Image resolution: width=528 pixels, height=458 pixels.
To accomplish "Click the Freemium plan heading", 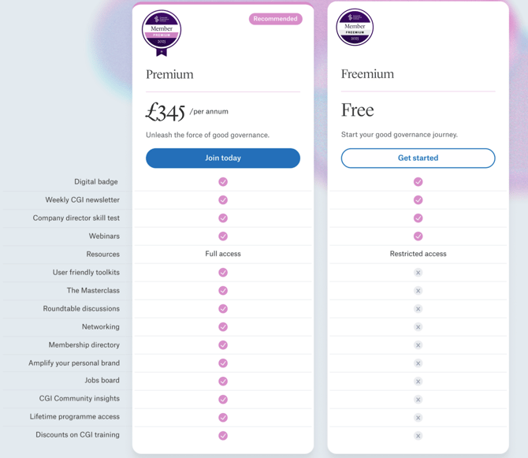I will click(x=367, y=74).
